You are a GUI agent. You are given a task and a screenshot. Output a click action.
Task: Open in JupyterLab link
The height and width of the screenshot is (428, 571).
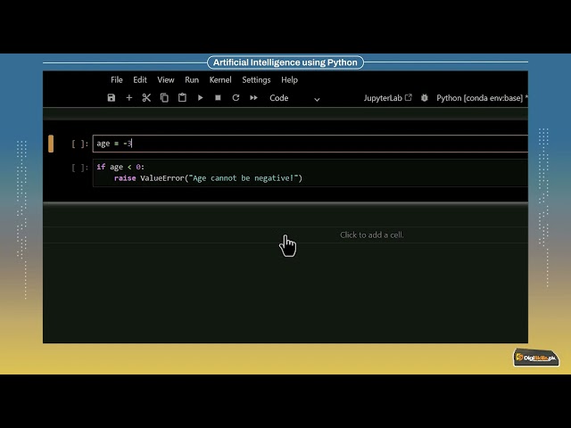click(387, 98)
